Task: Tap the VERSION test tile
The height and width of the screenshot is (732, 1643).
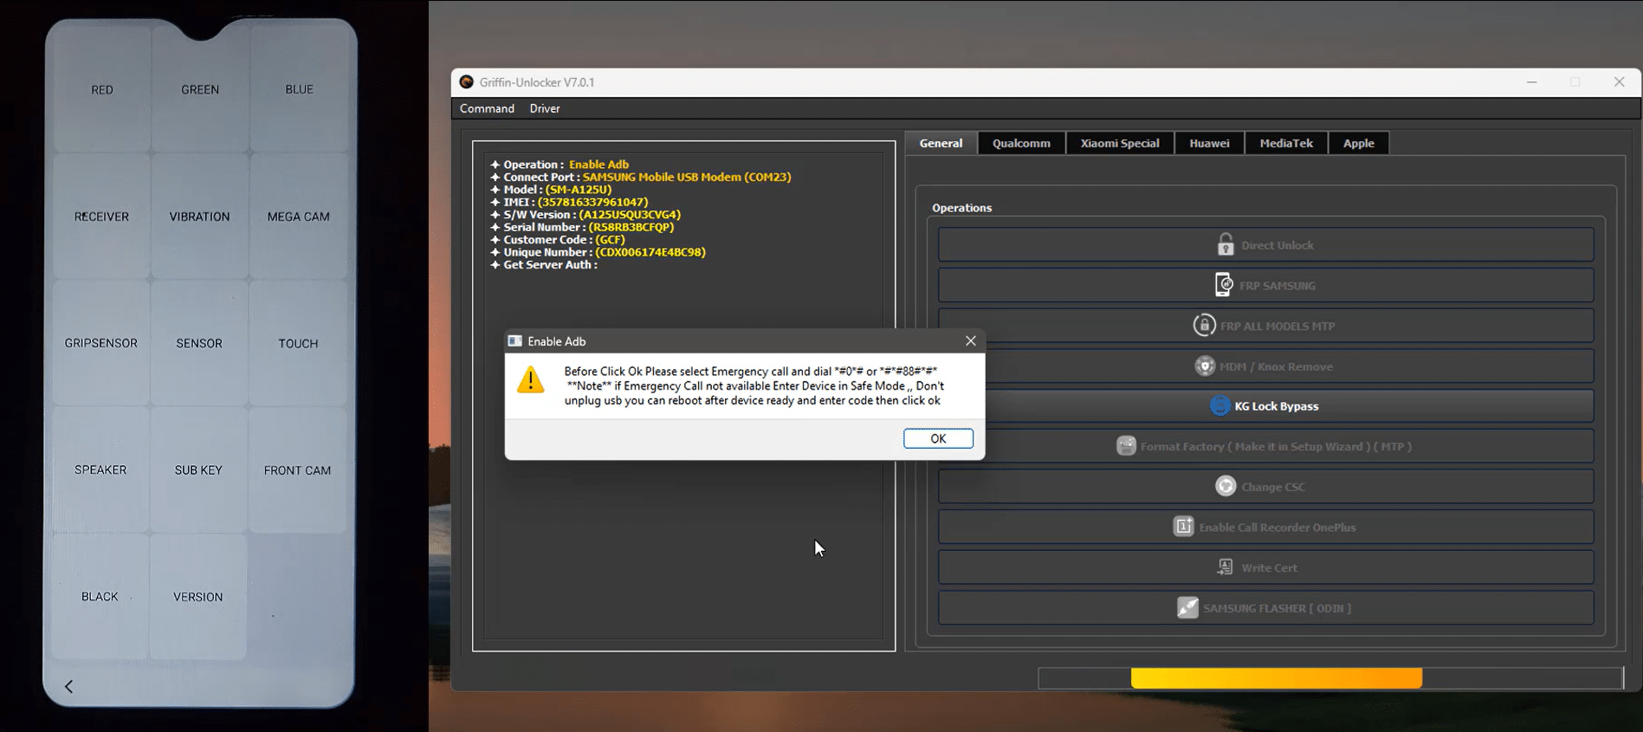Action: click(x=197, y=597)
